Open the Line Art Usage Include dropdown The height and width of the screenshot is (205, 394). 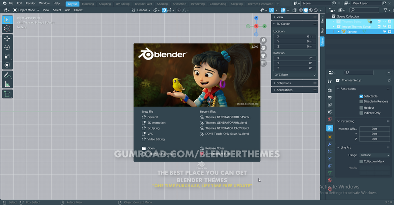click(375, 155)
